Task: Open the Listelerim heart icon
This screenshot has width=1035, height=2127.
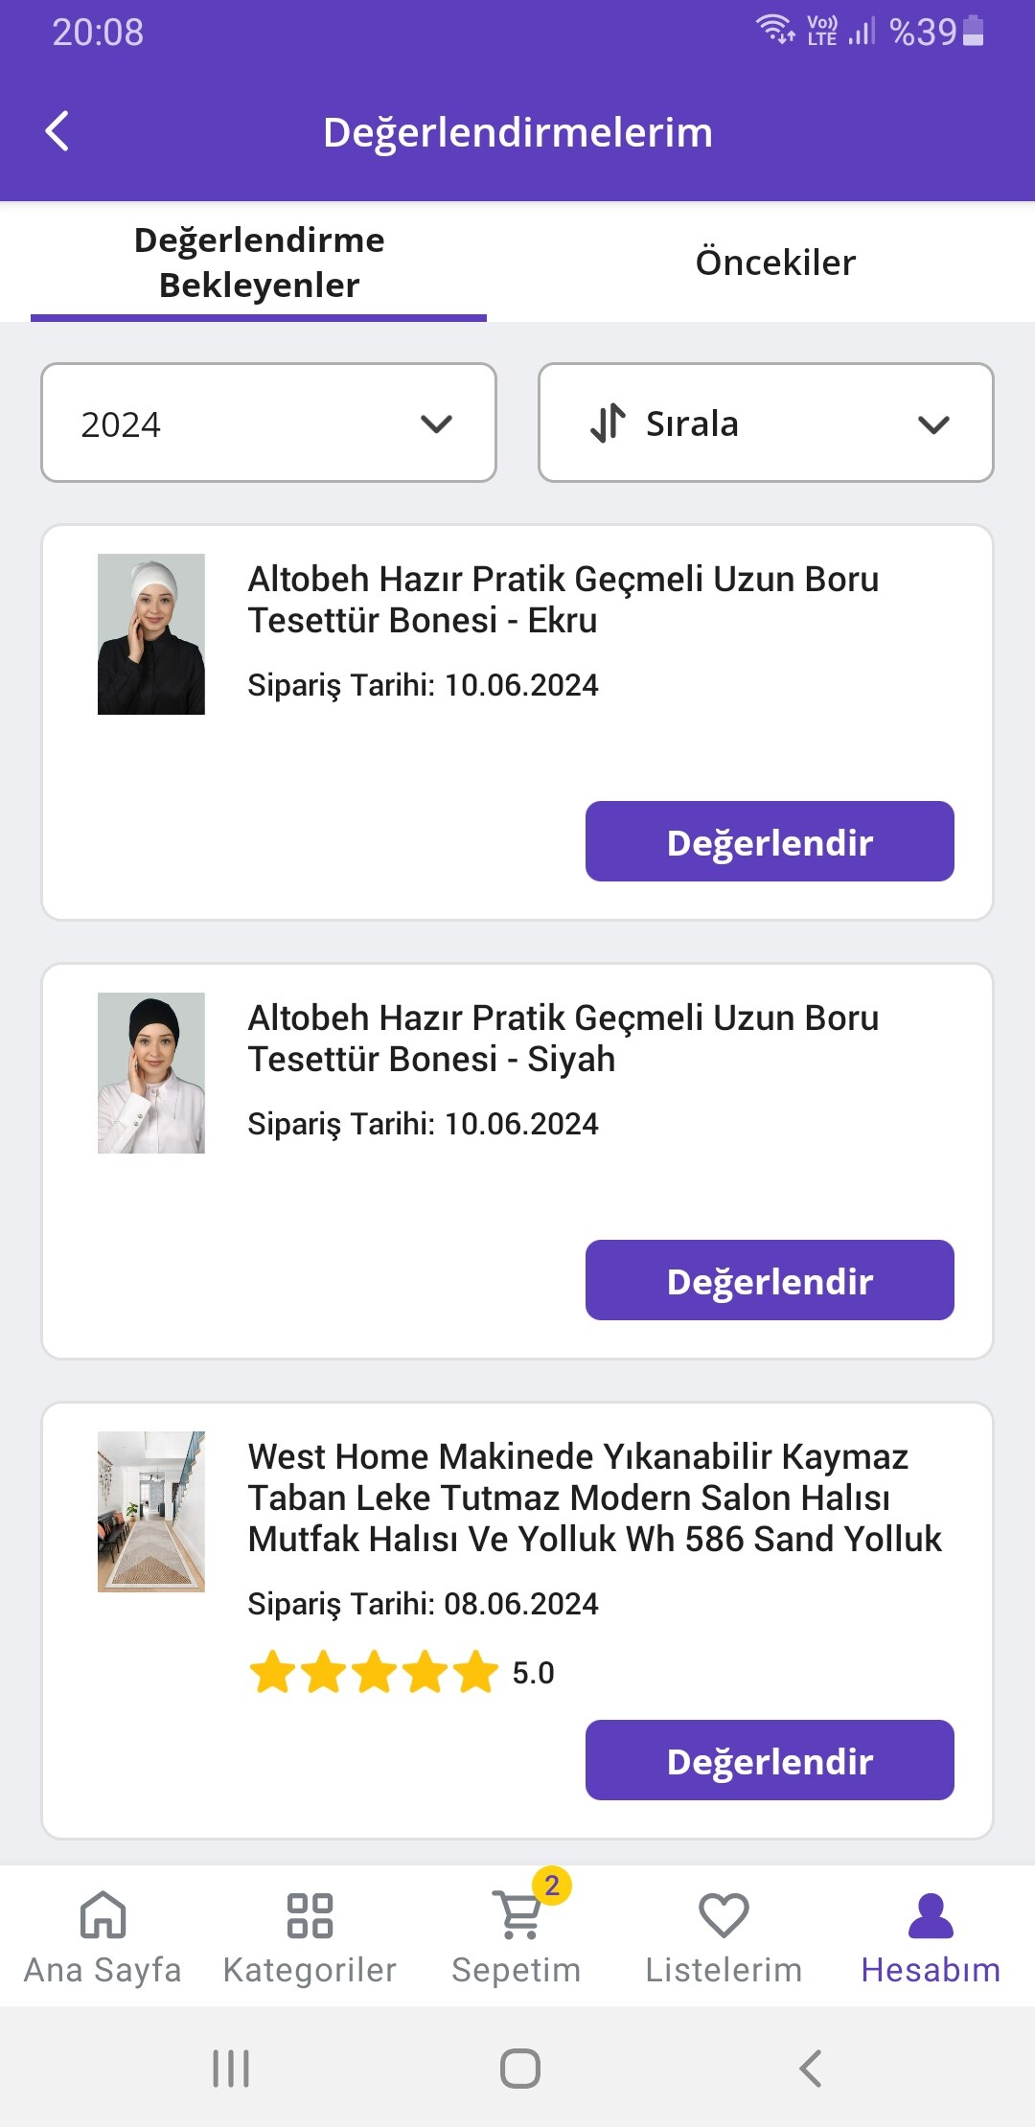Action: point(724,1916)
